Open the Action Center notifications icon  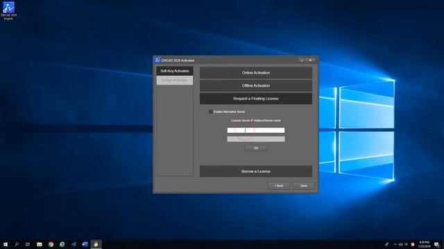[x=436, y=244]
